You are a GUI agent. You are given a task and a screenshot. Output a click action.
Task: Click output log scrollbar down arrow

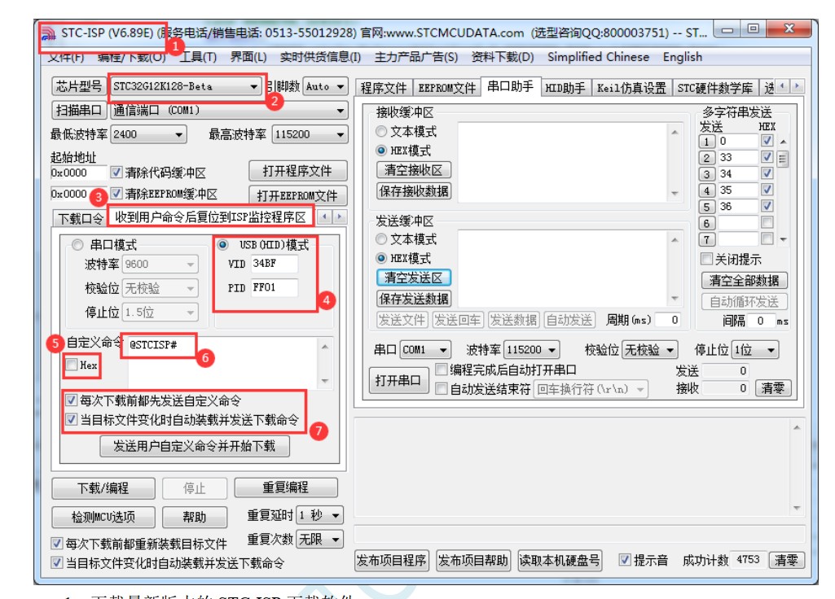coord(797,509)
